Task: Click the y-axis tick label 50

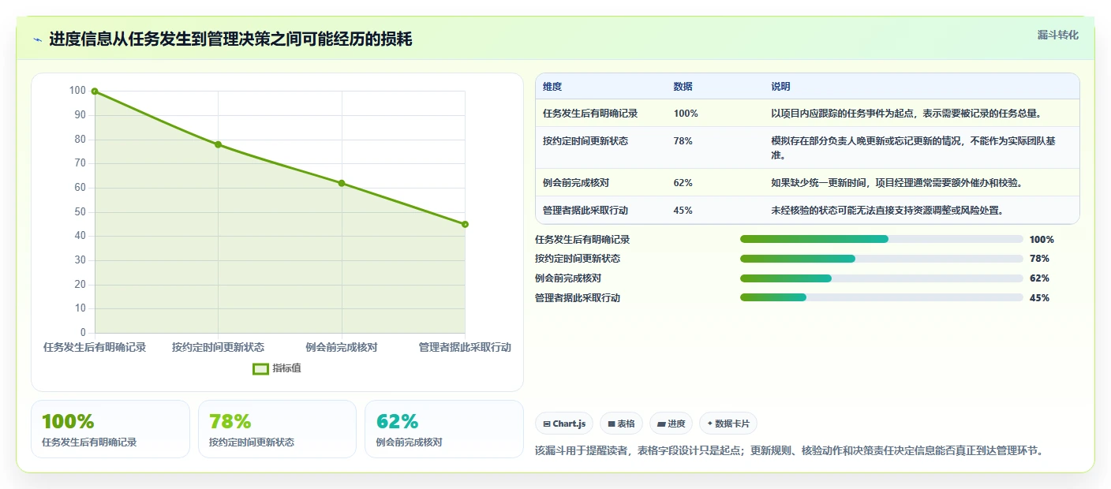Action: tap(80, 212)
